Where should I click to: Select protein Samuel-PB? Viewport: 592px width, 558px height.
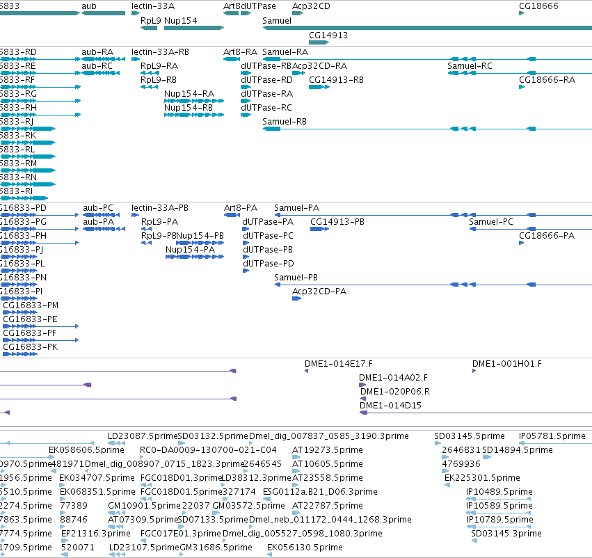click(x=296, y=278)
